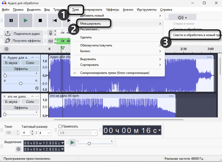Click the speaker playback meter icon

click(50, 41)
